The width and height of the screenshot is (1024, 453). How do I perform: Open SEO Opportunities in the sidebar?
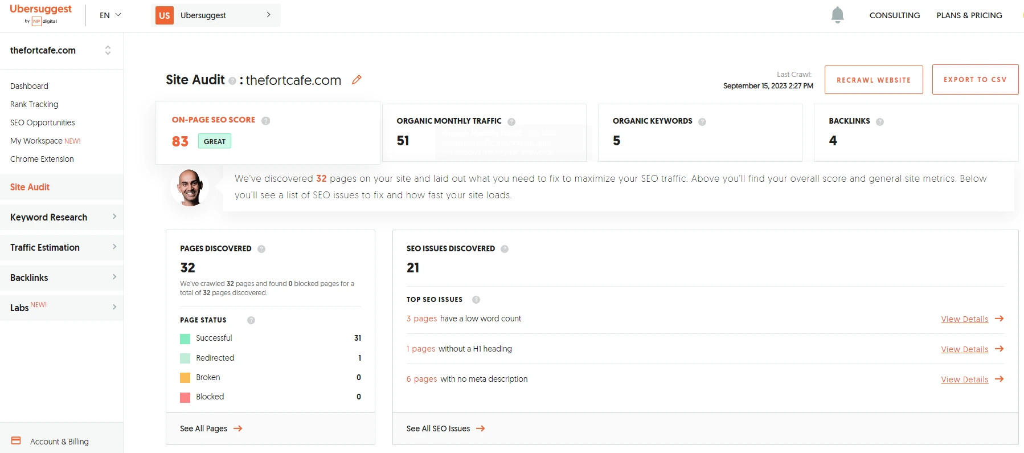tap(43, 123)
